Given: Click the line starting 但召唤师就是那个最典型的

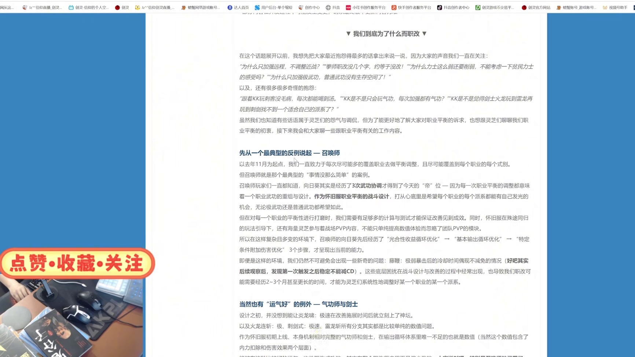Looking at the screenshot, I should (306, 175).
